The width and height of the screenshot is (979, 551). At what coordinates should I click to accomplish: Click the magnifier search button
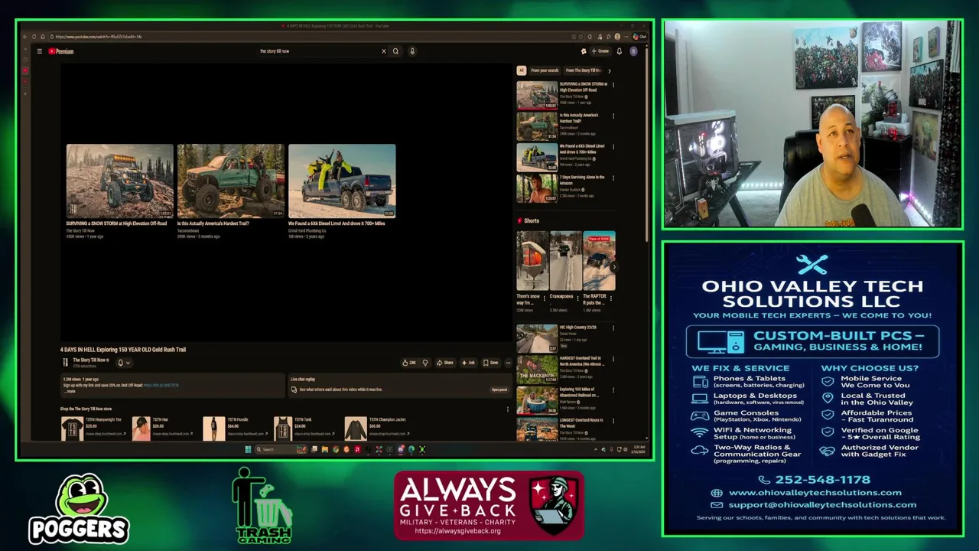[395, 51]
